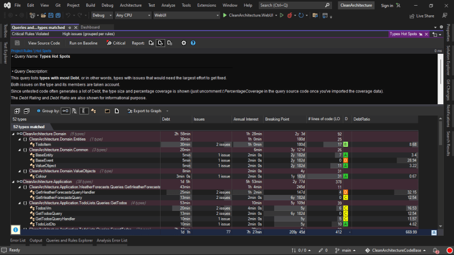Select third Report format icon

pyautogui.click(x=170, y=43)
